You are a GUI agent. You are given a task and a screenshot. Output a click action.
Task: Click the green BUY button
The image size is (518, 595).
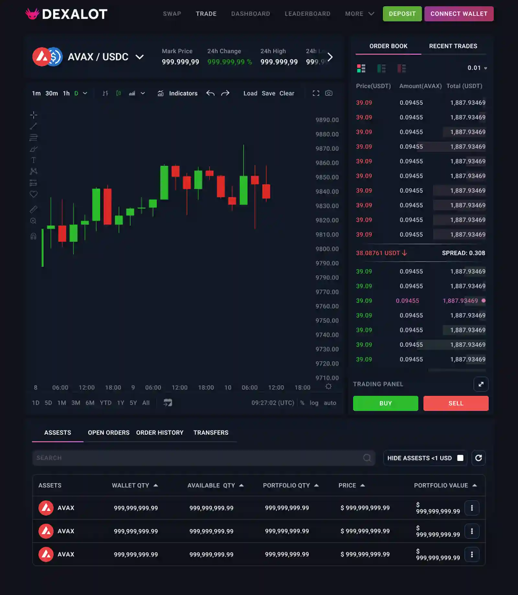point(385,403)
